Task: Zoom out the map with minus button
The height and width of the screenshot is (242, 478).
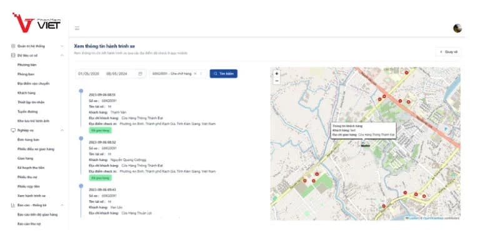Action: coord(277,81)
